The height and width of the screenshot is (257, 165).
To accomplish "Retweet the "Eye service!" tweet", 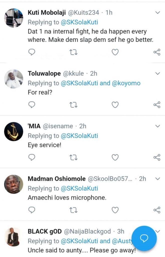I will coord(73,157).
